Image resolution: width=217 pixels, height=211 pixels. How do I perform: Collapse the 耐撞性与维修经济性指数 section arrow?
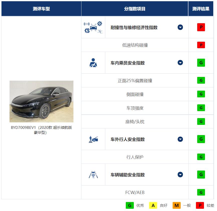(180, 27)
